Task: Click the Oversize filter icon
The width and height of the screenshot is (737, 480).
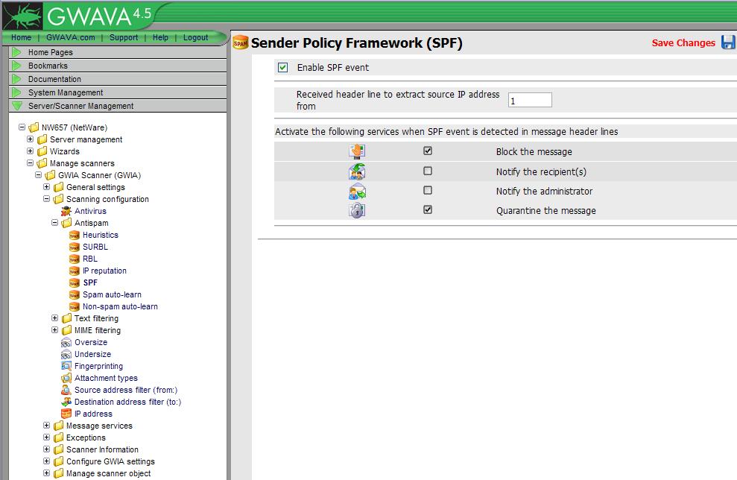Action: coord(66,342)
